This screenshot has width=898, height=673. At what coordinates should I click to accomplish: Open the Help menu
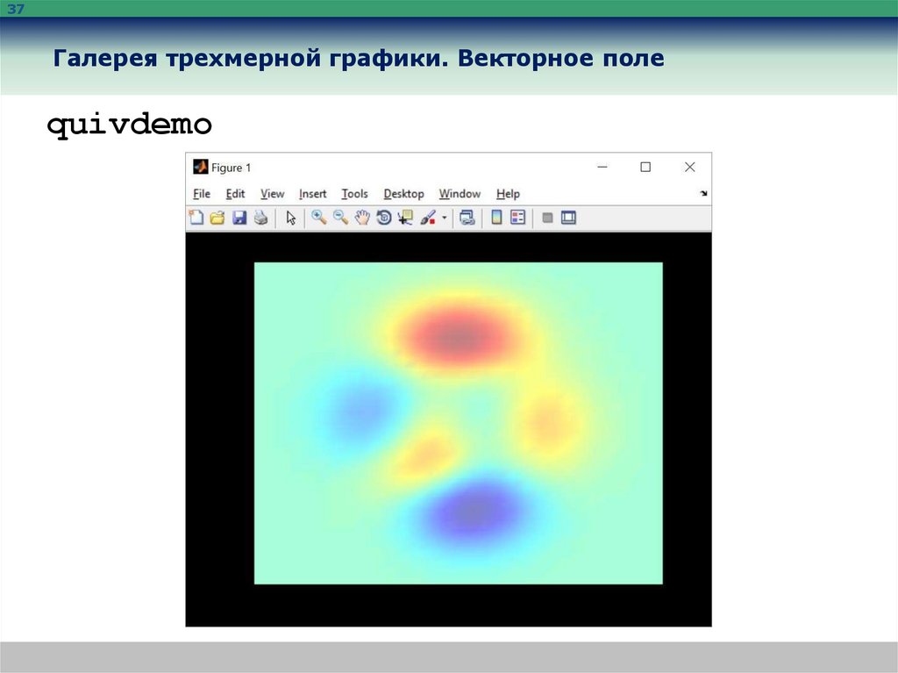(508, 194)
